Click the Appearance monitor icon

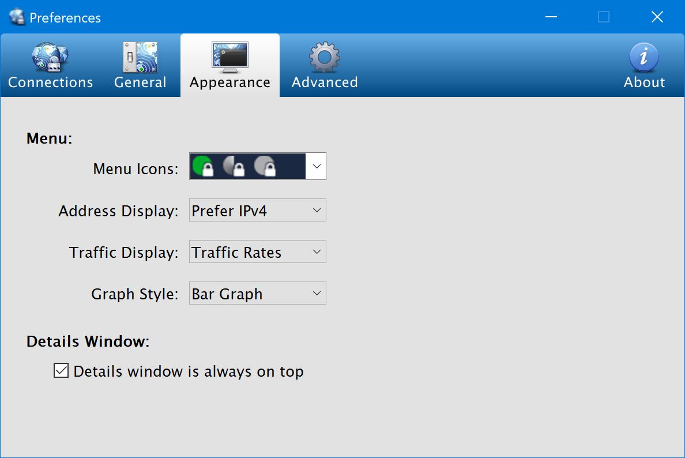point(230,58)
